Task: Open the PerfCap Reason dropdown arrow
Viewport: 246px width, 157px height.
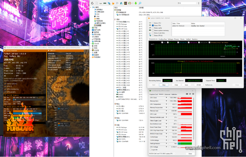Action: [166, 143]
